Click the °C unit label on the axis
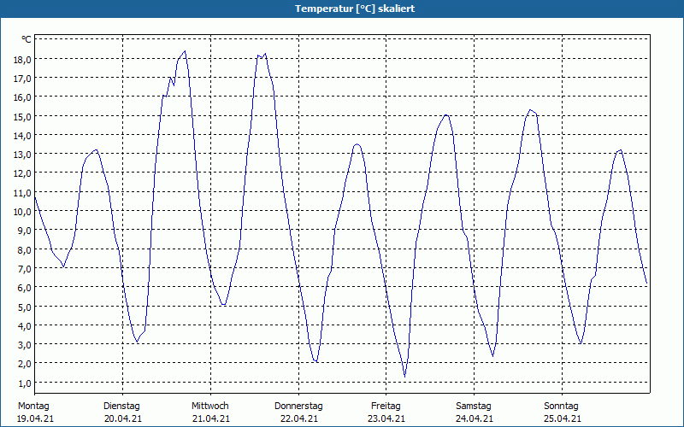The height and width of the screenshot is (427, 684). click(26, 39)
